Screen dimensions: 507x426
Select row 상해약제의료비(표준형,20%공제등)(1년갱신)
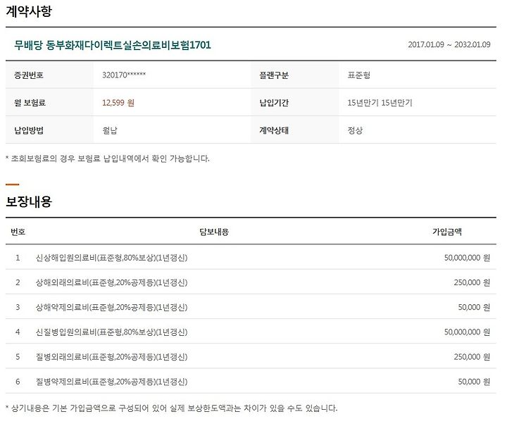[x=251, y=307]
